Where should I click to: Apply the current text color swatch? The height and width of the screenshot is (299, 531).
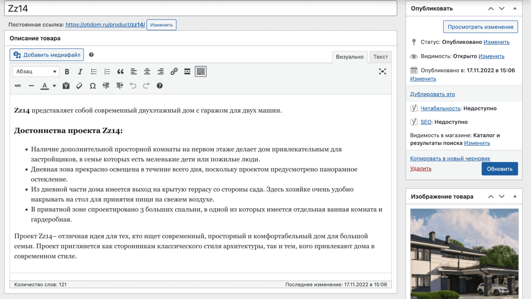[45, 86]
